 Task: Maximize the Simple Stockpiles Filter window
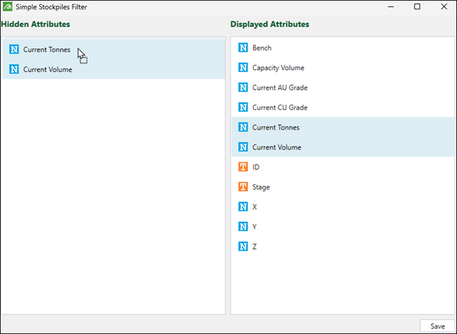click(417, 6)
